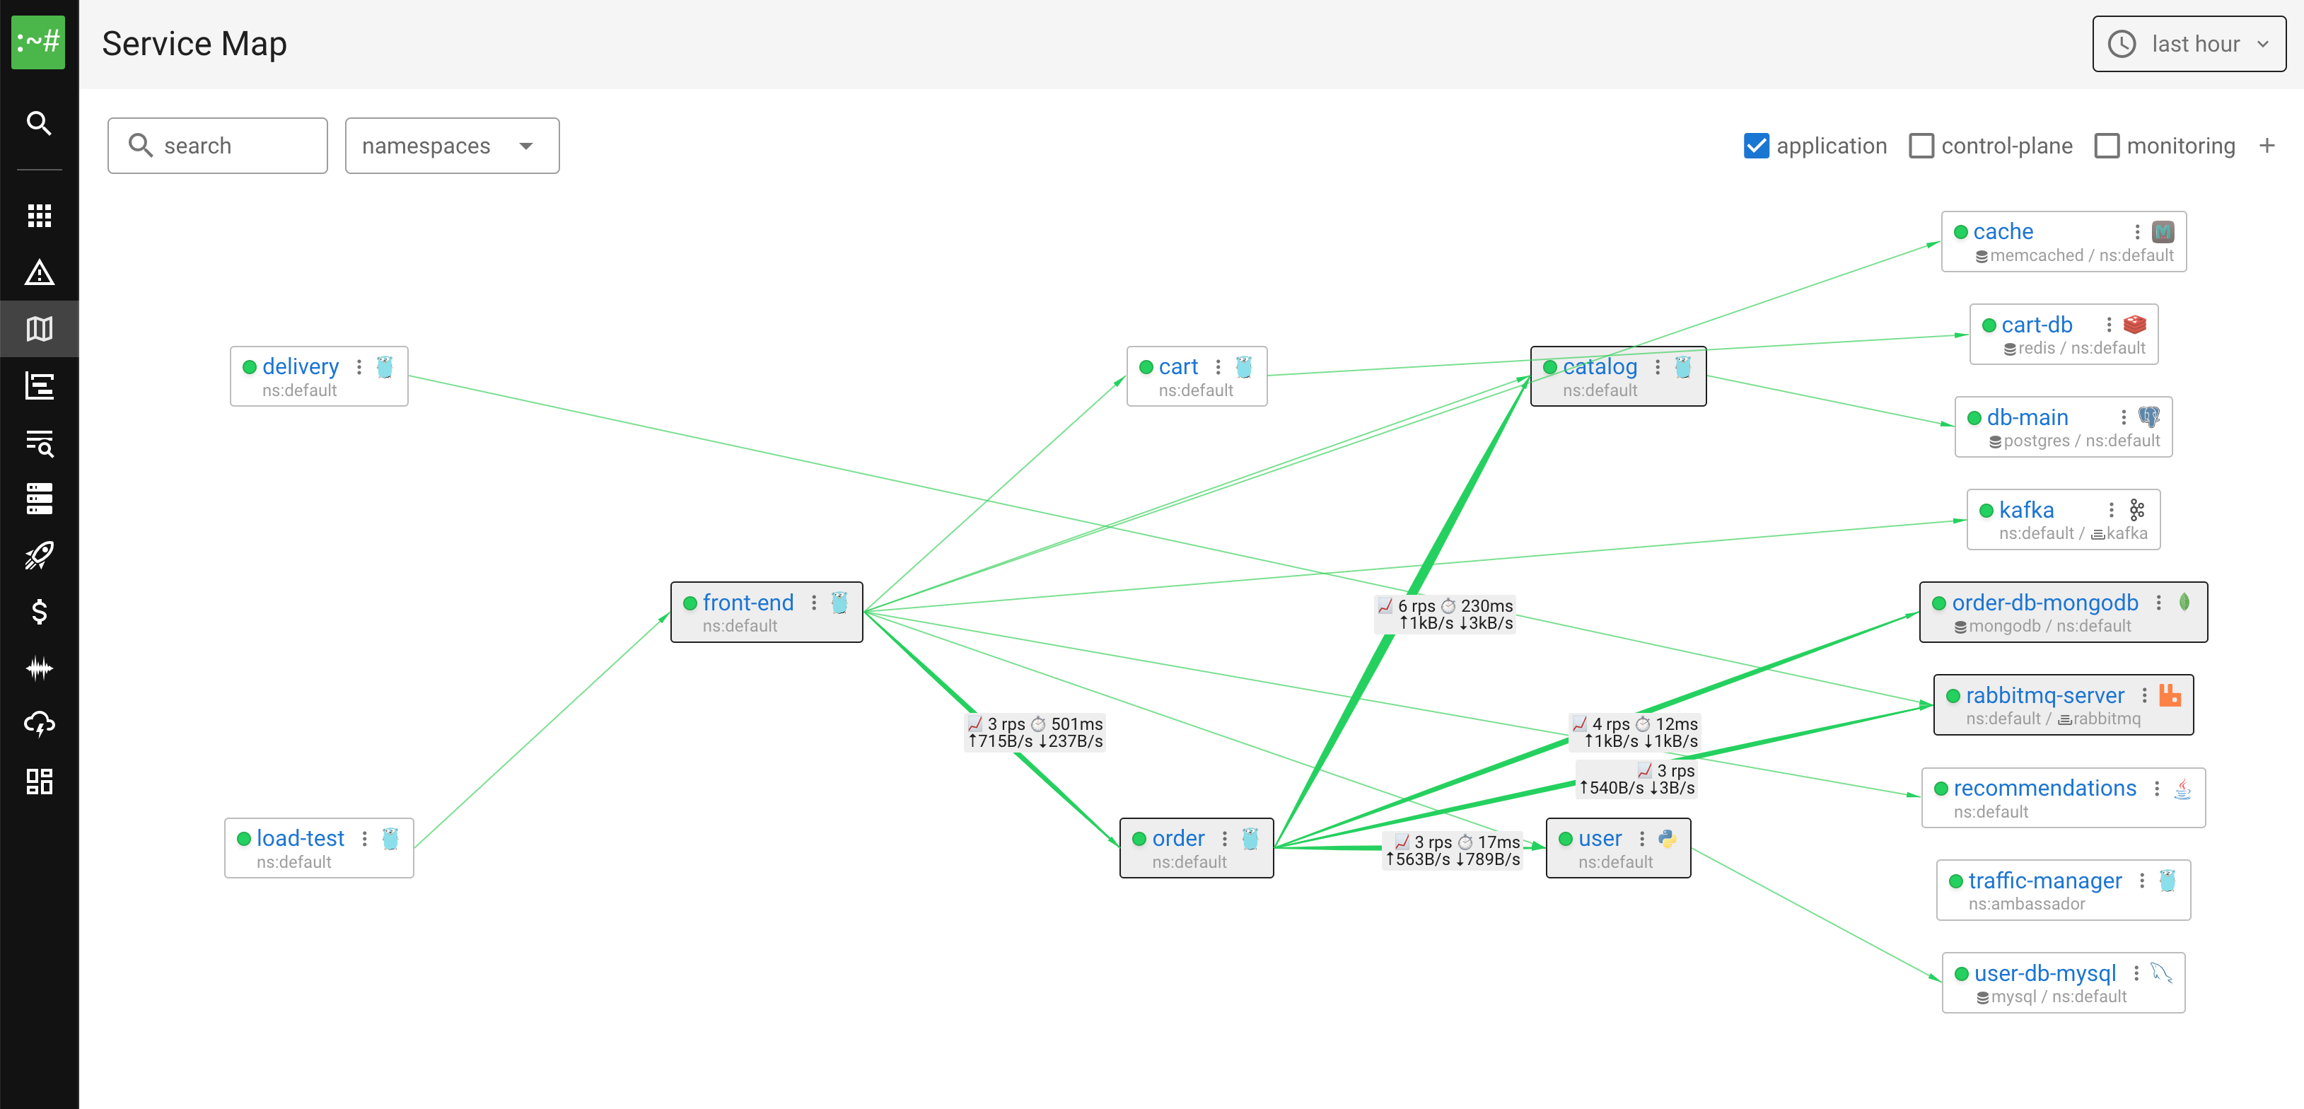The width and height of the screenshot is (2304, 1109).
Task: Uncheck the application category filter
Action: coord(1756,145)
